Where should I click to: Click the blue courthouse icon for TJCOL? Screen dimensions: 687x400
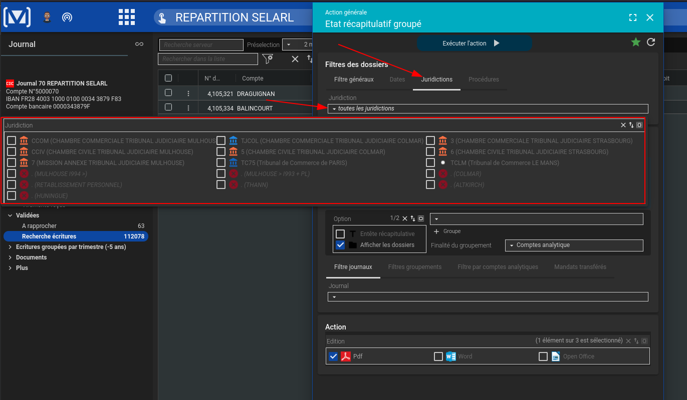tap(233, 140)
